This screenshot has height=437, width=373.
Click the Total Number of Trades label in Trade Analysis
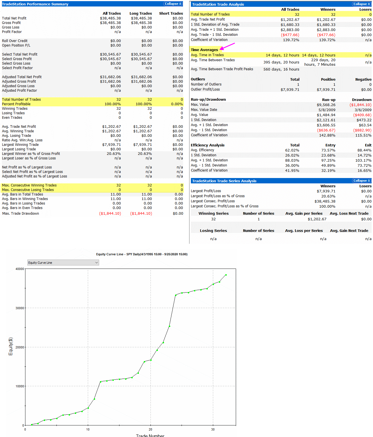(210, 14)
